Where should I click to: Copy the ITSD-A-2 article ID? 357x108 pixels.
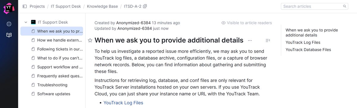tap(145, 6)
